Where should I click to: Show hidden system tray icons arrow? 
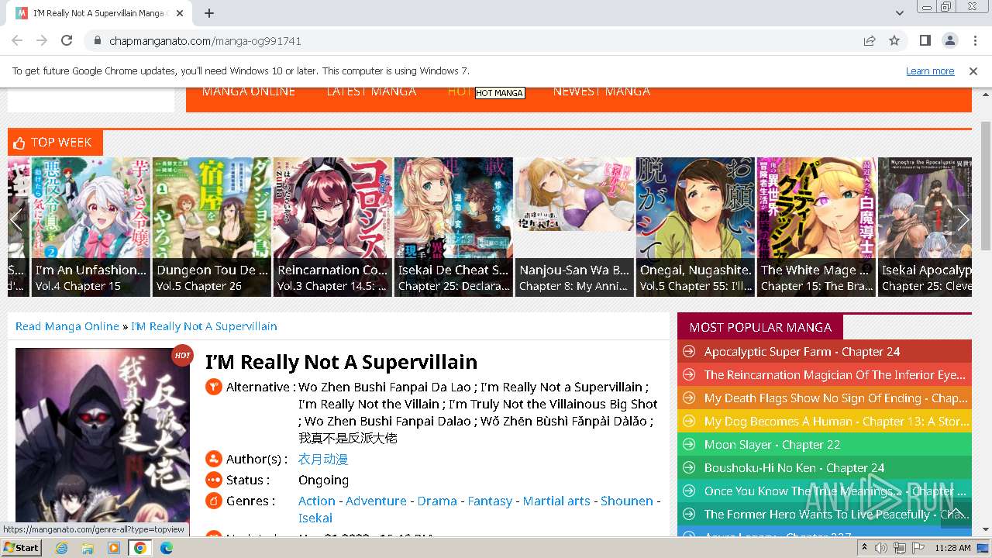coord(864,548)
